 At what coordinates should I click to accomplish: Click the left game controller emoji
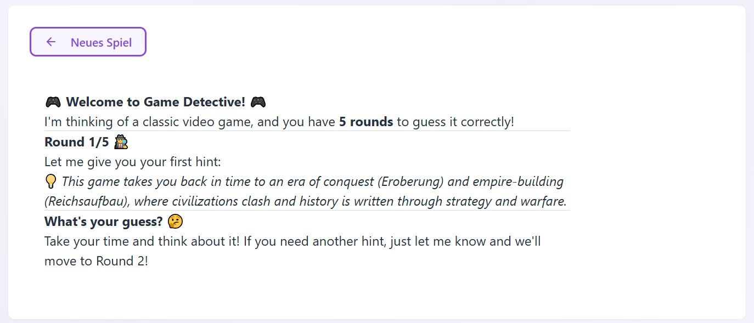[53, 102]
